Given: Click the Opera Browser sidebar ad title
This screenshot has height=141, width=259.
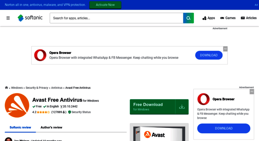Looking at the screenshot, I should [223, 99].
